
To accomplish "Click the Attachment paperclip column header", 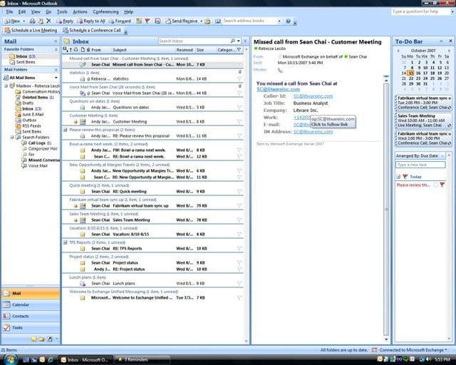I will click(x=88, y=50).
